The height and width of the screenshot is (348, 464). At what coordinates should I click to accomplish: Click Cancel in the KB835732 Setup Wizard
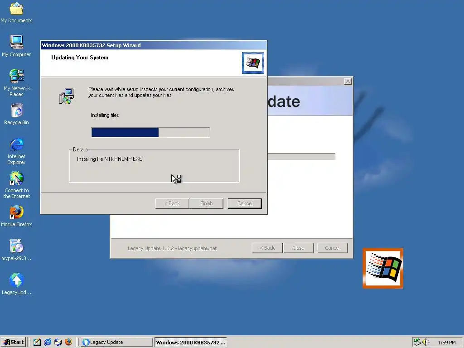[x=245, y=203]
